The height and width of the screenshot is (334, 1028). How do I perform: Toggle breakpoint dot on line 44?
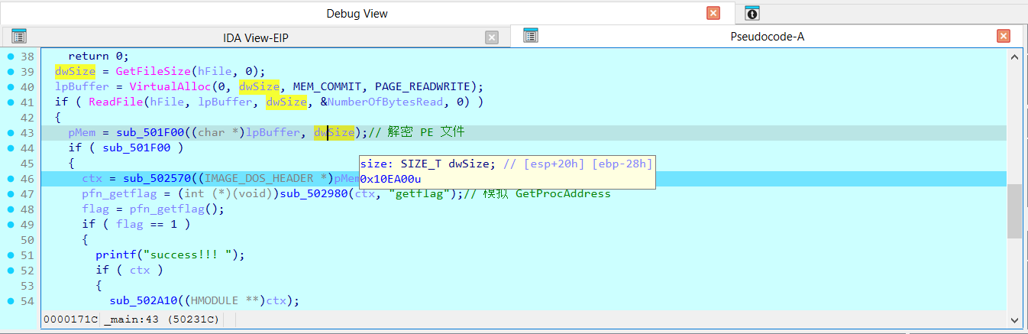11,148
